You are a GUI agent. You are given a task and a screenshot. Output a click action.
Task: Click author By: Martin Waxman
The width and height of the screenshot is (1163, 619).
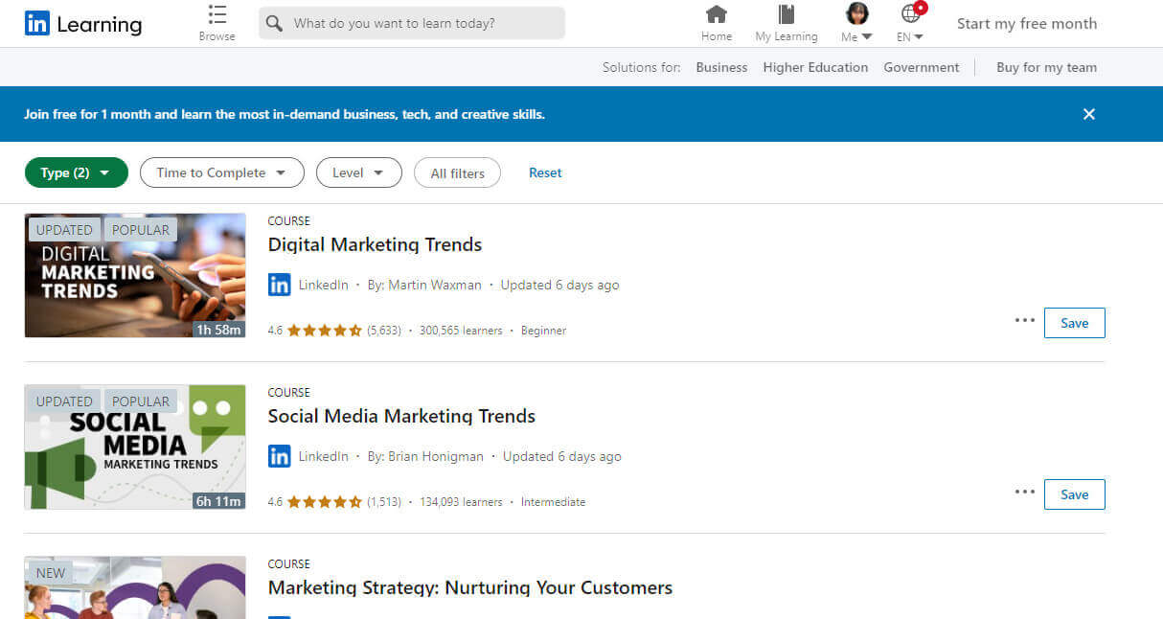425,285
